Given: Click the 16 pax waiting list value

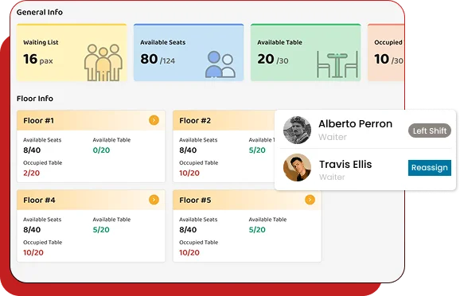Looking at the screenshot, I should 38,59.
